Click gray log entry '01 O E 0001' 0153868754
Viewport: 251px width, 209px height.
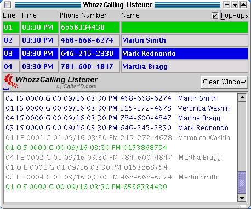tap(87, 167)
